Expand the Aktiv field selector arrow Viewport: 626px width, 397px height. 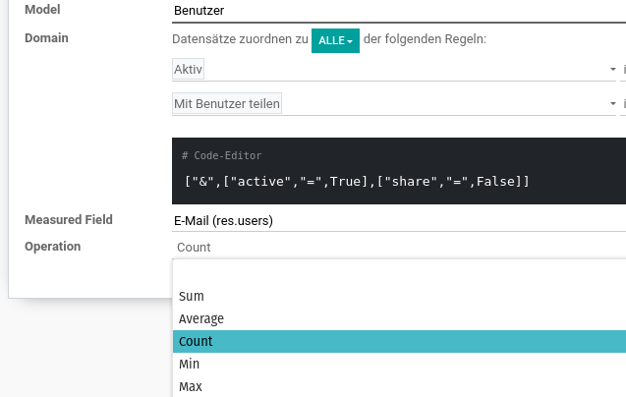tap(613, 69)
